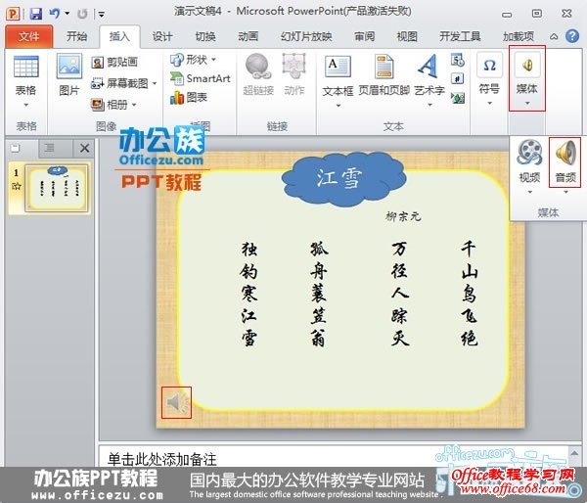Switch to the 审阅 tab

364,36
